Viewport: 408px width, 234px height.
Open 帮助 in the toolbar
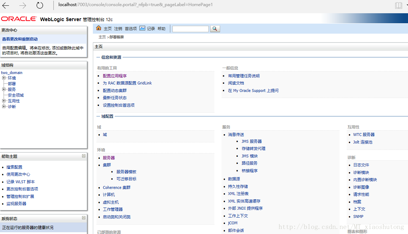point(161,29)
